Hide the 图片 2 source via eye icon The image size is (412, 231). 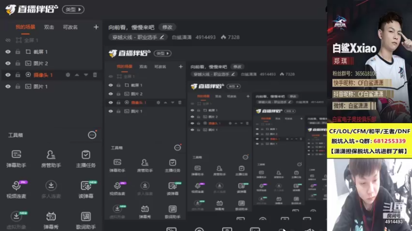[8, 63]
